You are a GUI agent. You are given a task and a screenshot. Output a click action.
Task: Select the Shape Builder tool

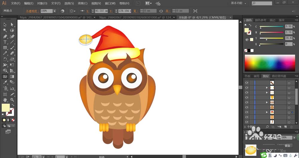pos(5,71)
